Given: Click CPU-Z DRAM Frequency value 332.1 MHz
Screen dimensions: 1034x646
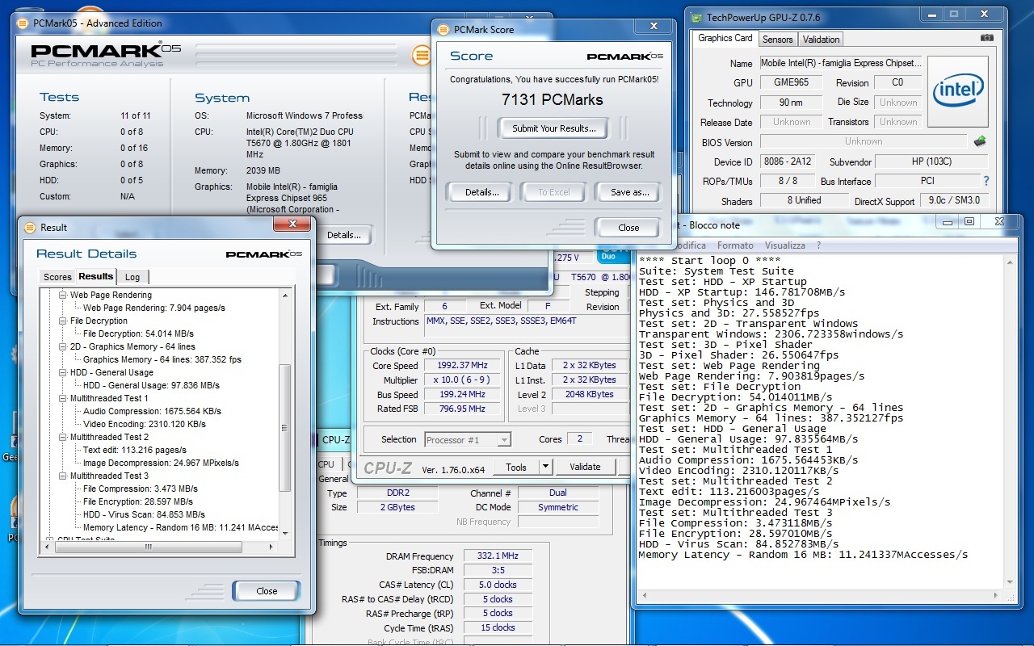Looking at the screenshot, I should (x=498, y=556).
